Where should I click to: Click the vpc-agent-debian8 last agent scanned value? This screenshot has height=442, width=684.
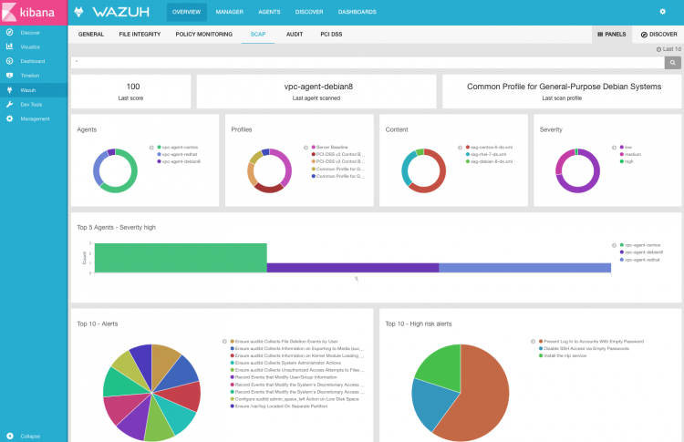318,87
